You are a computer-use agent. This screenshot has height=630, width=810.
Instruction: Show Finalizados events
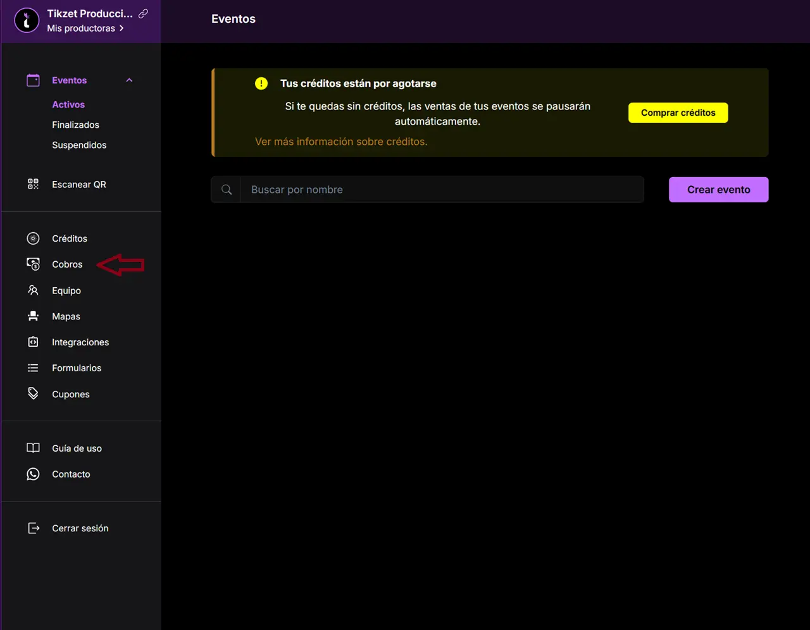75,125
